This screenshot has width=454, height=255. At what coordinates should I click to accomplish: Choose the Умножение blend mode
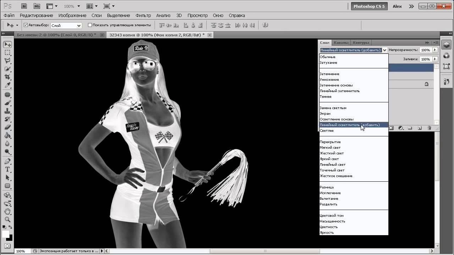(x=354, y=80)
